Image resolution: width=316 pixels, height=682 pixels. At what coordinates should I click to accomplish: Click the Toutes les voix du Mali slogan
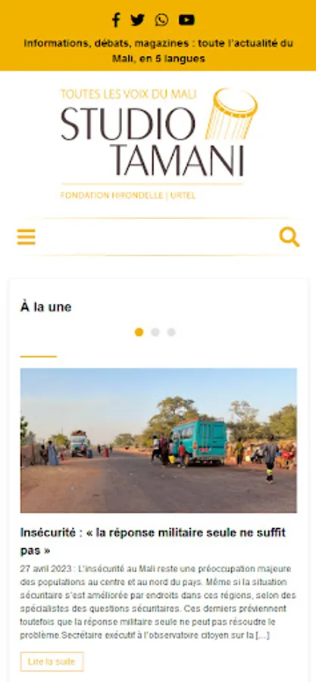tap(129, 94)
